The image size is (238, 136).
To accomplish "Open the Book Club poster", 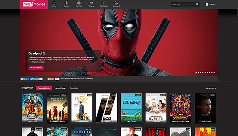I will tap(156, 108).
